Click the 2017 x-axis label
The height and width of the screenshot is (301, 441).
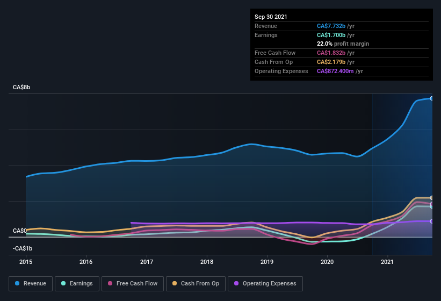point(147,262)
